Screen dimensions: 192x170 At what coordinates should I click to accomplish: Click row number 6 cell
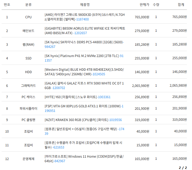(x=7, y=86)
